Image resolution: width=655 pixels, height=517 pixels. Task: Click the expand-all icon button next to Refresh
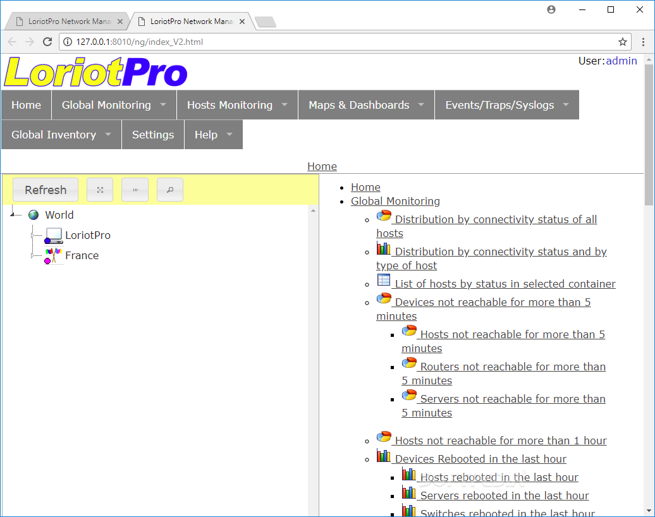pos(100,190)
